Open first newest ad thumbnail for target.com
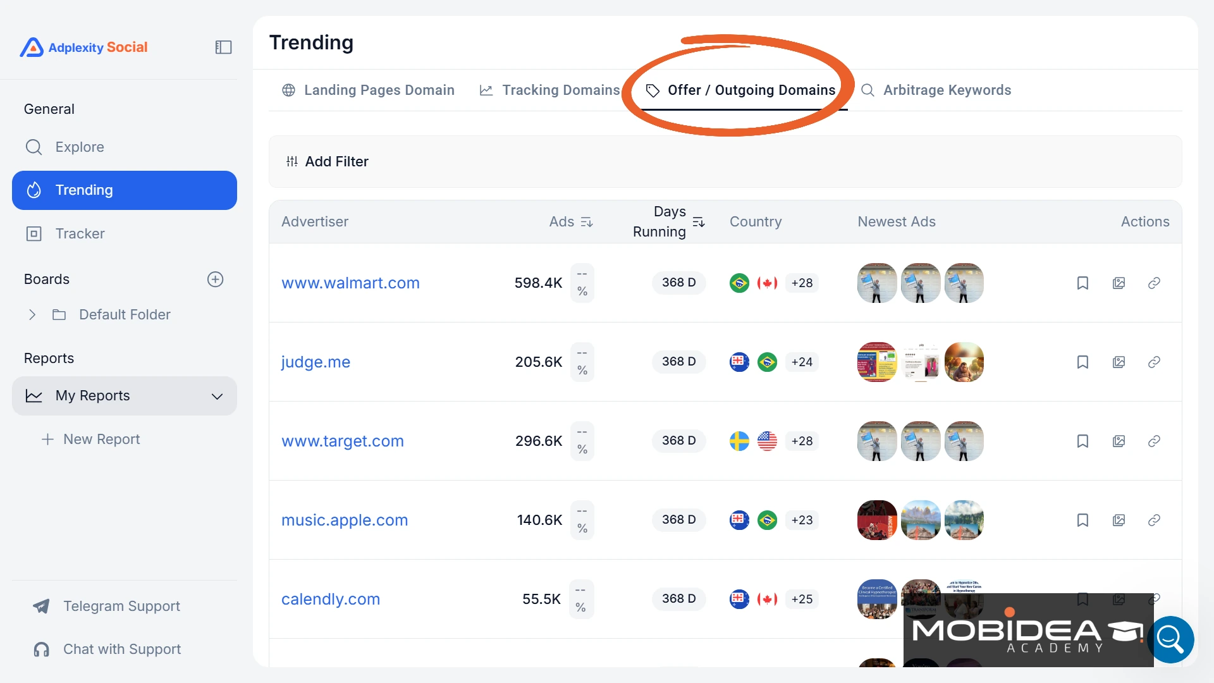 [877, 441]
